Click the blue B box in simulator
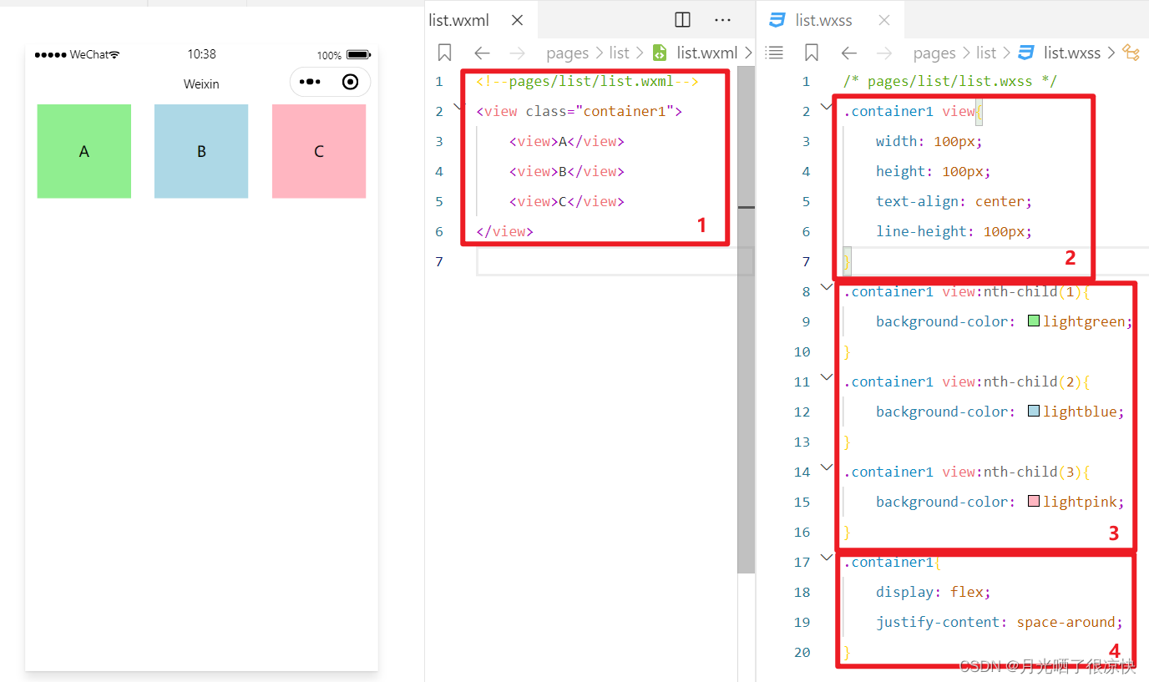 point(201,151)
